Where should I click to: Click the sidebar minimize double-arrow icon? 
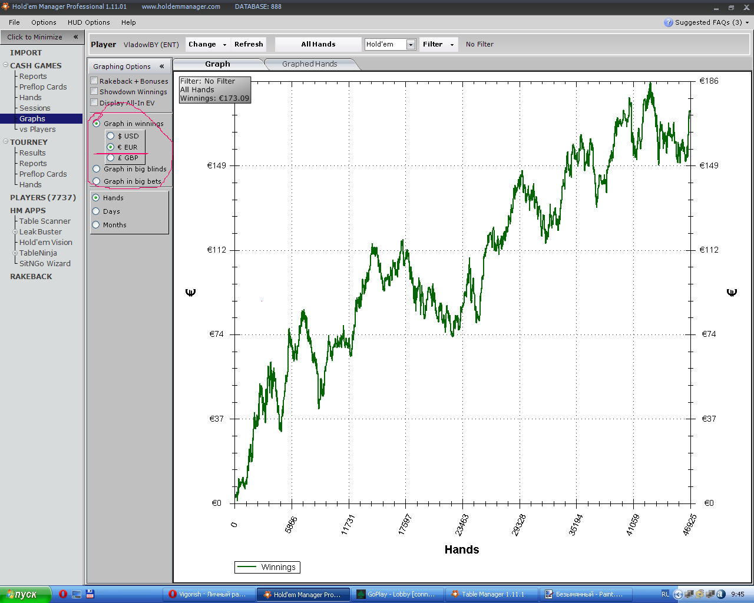pos(75,37)
